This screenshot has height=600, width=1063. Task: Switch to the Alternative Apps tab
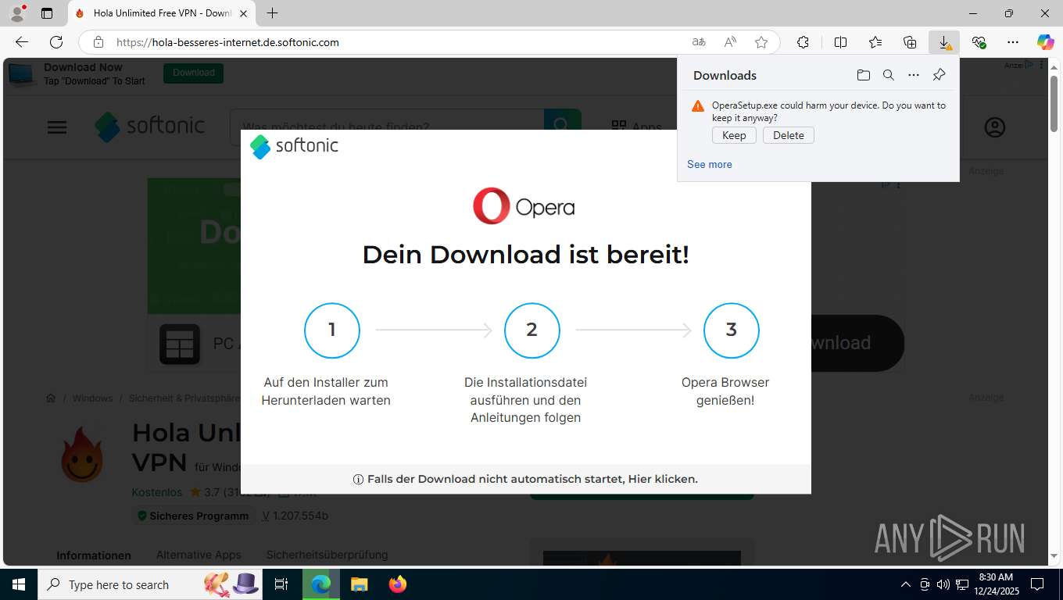[x=199, y=555]
